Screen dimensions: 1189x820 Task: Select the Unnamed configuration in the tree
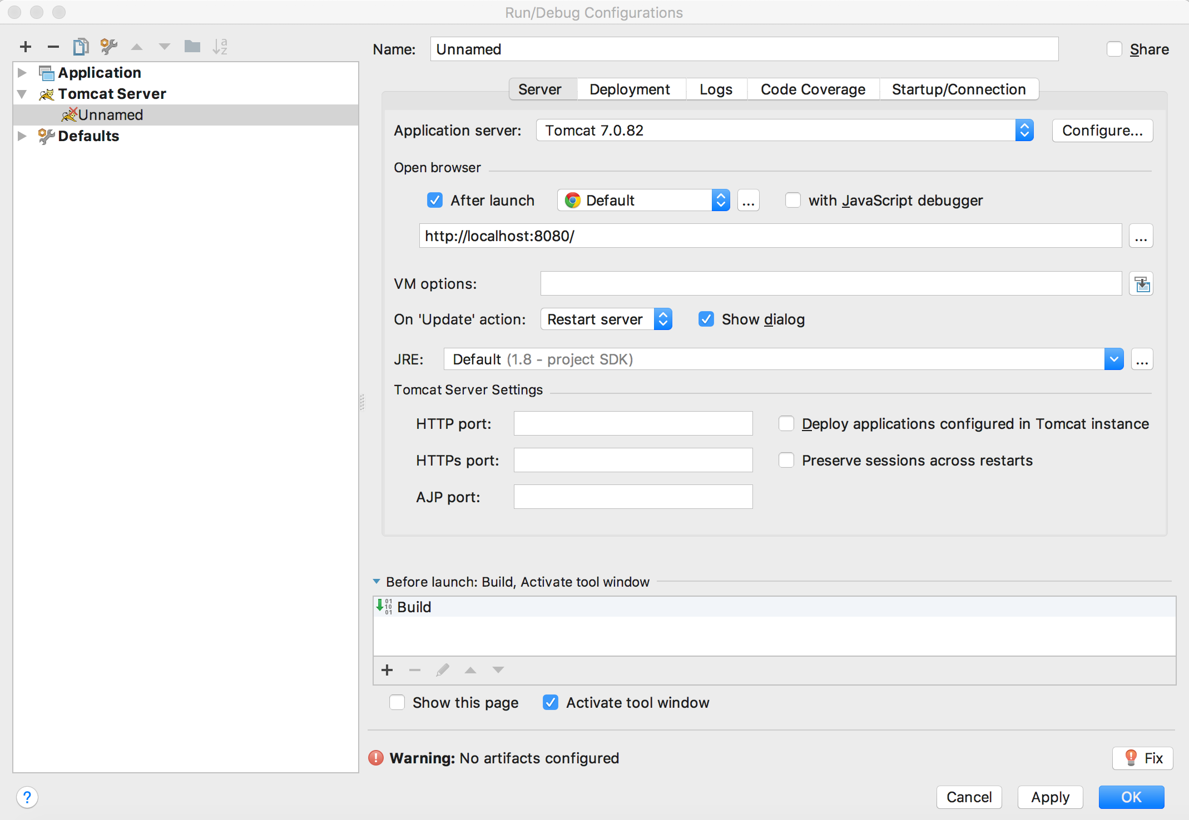pyautogui.click(x=186, y=115)
